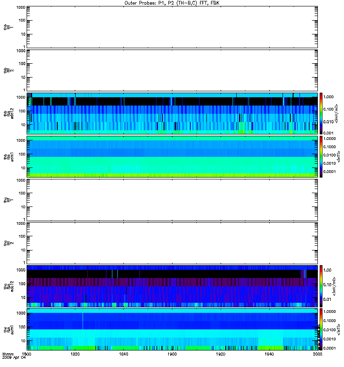This screenshot has width=344, height=367.
Task: Click the "thb fbk scm1" y-axis title
Action: pyautogui.click(x=9, y=156)
